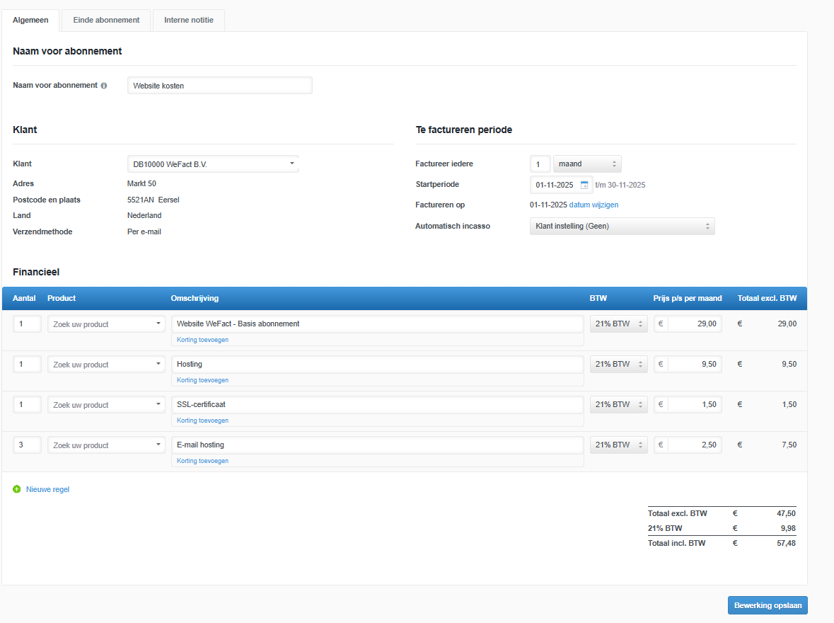Image resolution: width=834 pixels, height=623 pixels.
Task: Click the info icon beside Naam voor abonnement
Action: (104, 86)
